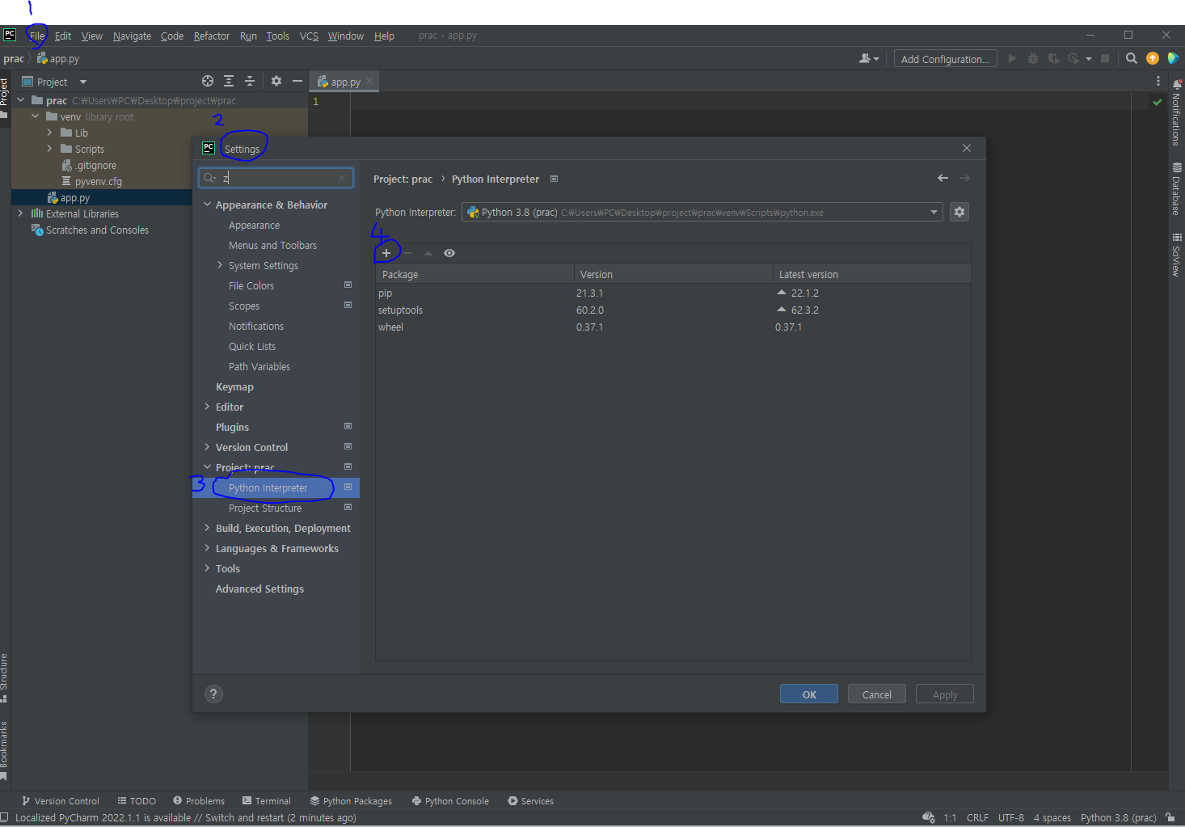
Task: Open the Notifications side panel
Action: pyautogui.click(x=1177, y=113)
